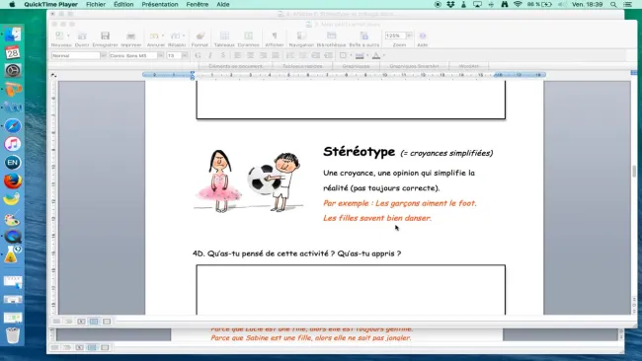Toggle bold G formatting button
Image resolution: width=642 pixels, height=361 pixels.
[x=198, y=55]
